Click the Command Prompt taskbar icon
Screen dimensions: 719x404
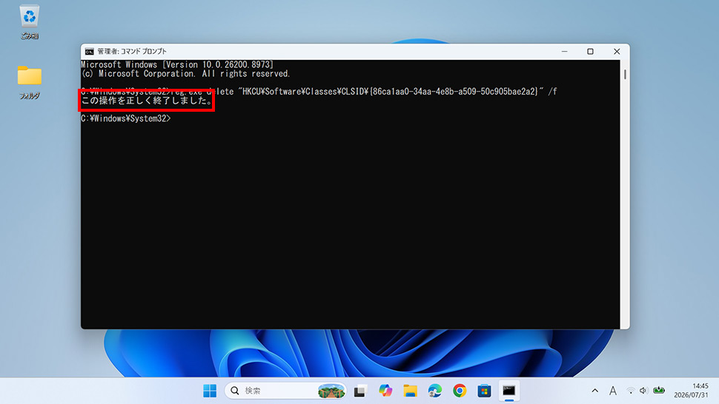(509, 391)
